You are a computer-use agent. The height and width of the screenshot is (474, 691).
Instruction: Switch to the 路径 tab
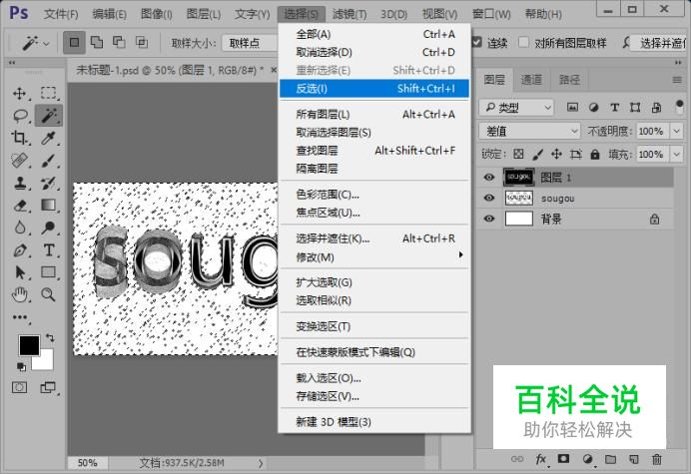click(569, 80)
